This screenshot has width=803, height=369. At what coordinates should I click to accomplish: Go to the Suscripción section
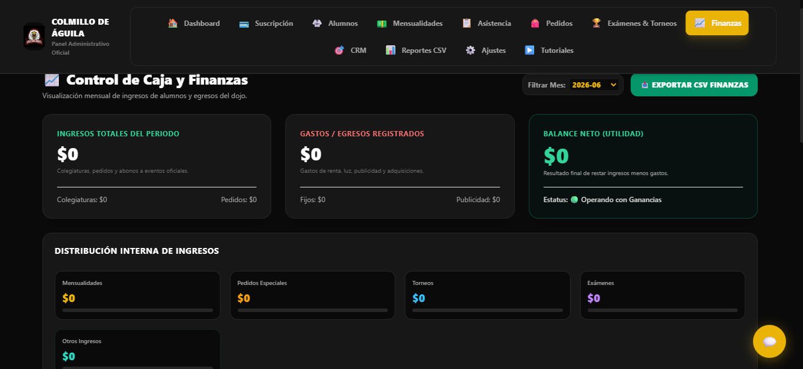pos(266,24)
